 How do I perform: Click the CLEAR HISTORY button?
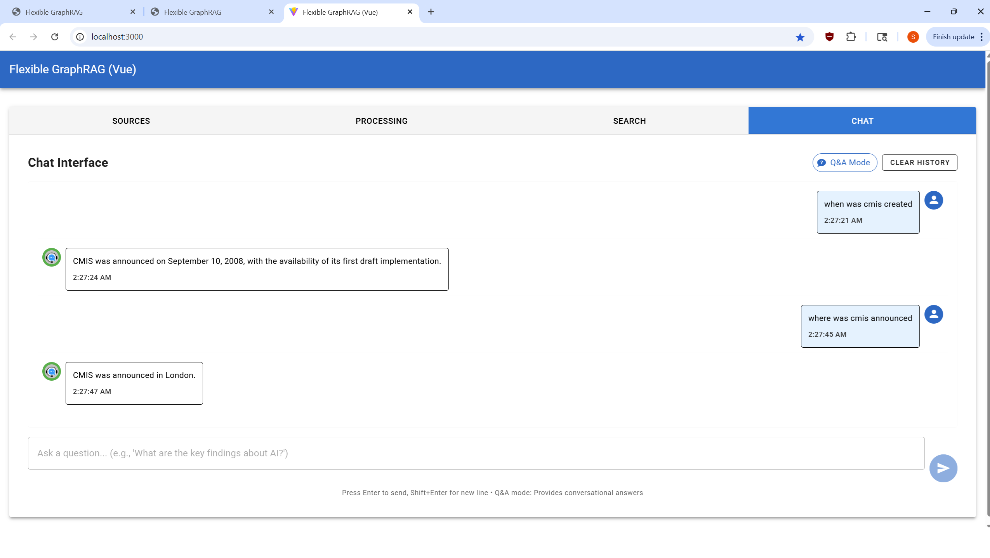point(920,163)
